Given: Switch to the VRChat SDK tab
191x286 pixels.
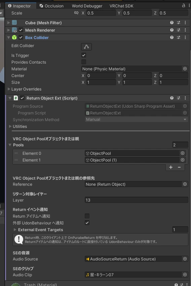Looking at the screenshot, I should tap(121, 6).
